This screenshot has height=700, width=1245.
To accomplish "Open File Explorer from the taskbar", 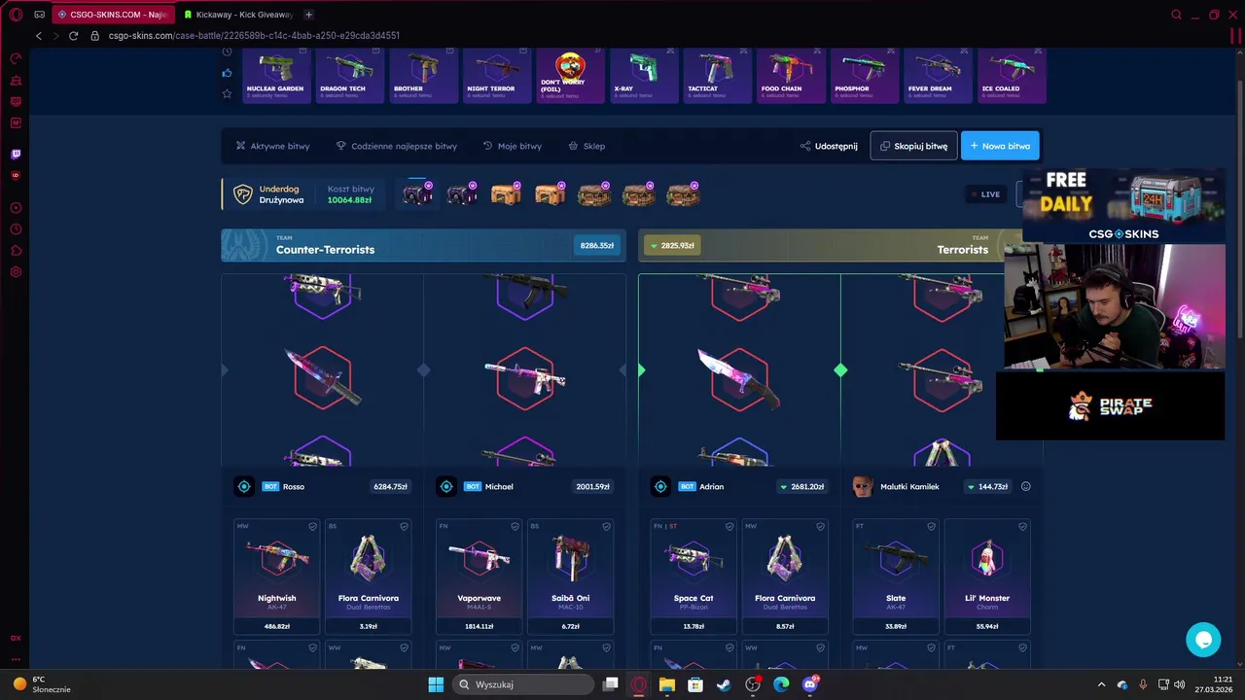I will 666,684.
